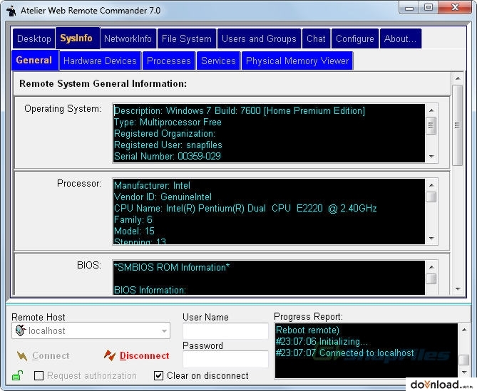Viewport: 477px width, 391px height.
Task: Click Processor box scrollbar thumb
Action: [431, 197]
